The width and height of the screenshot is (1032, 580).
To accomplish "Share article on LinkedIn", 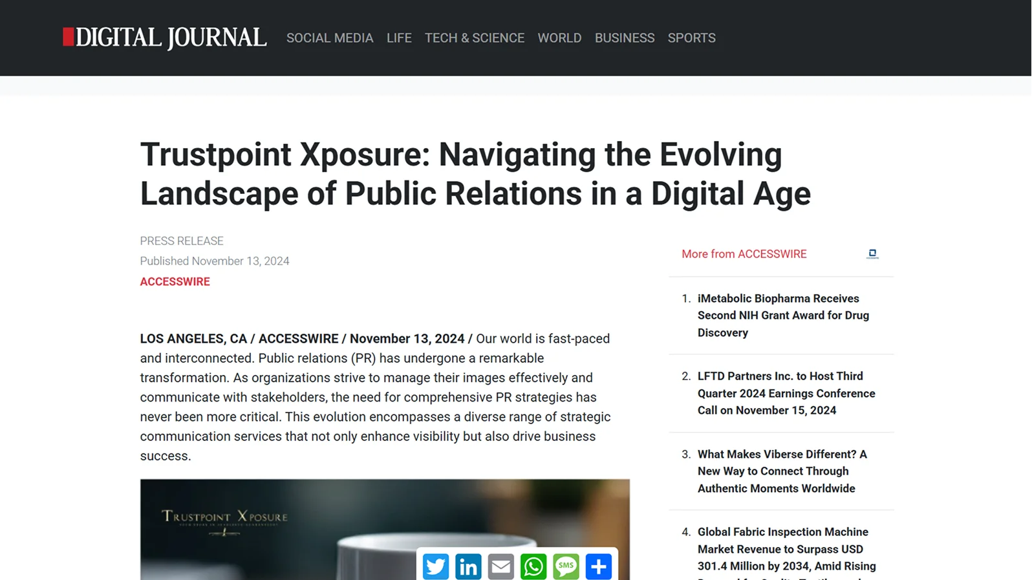I will click(x=468, y=566).
